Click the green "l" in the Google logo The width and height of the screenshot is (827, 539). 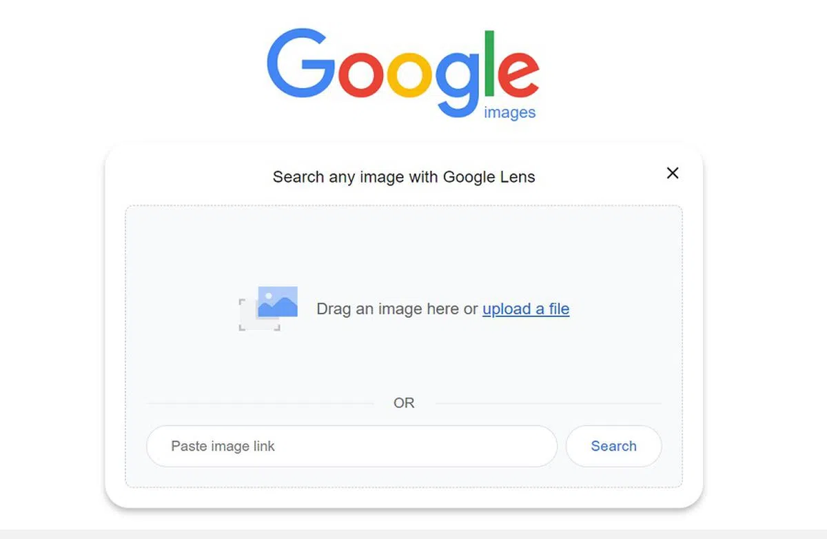click(490, 63)
